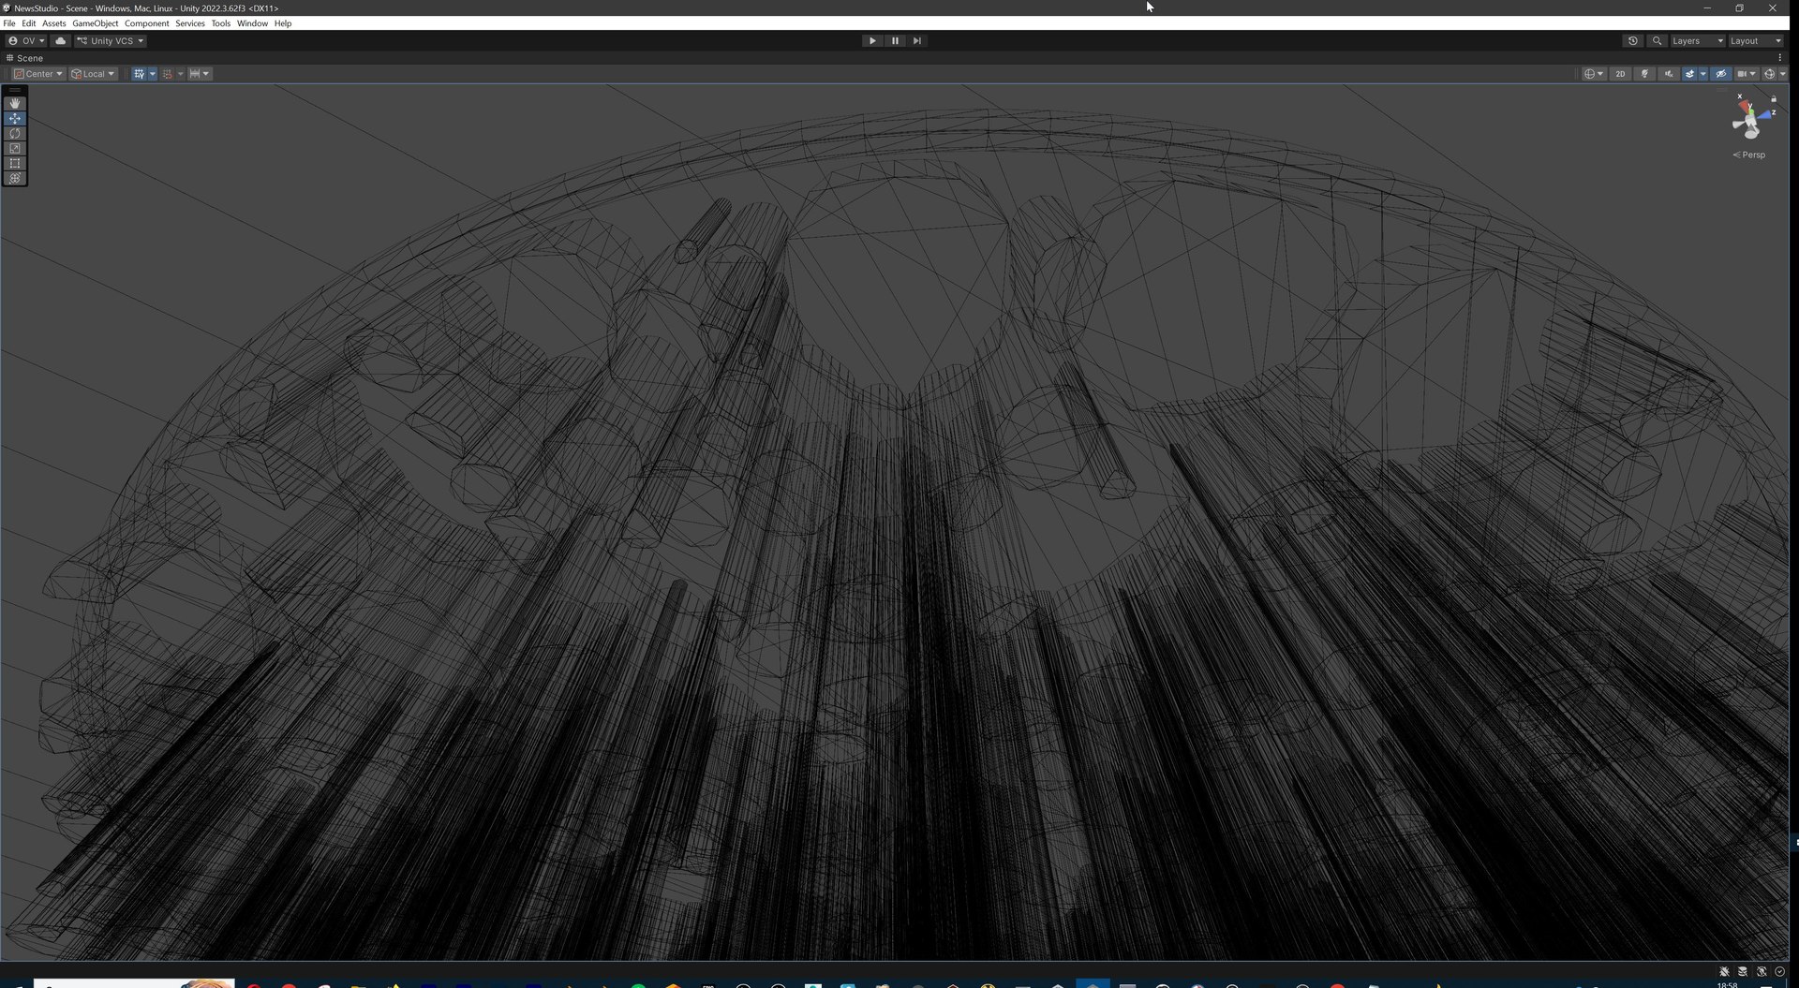
Task: Open the Unity Cloud services button
Action: pos(61,41)
